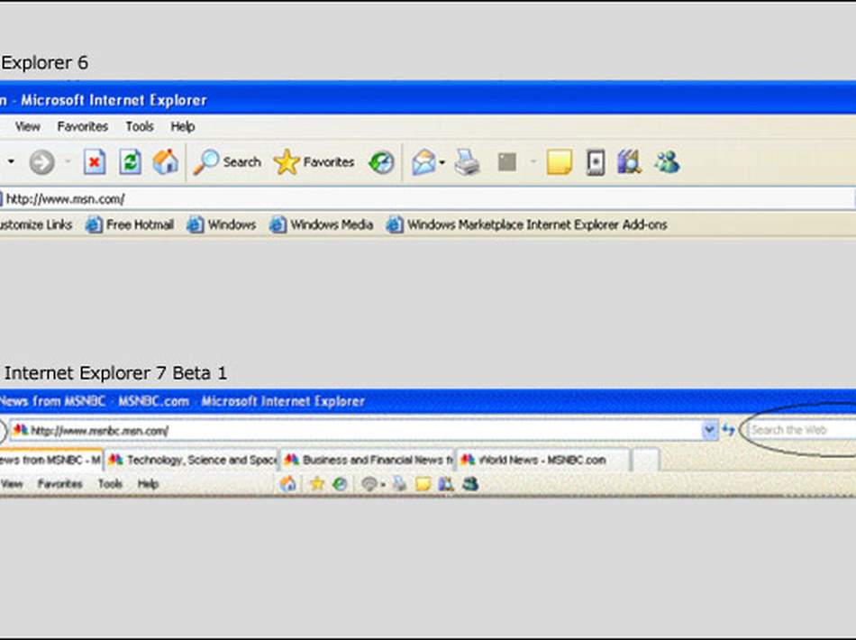Switch to Business and Financial News tab
The height and width of the screenshot is (640, 856).
pos(368,460)
